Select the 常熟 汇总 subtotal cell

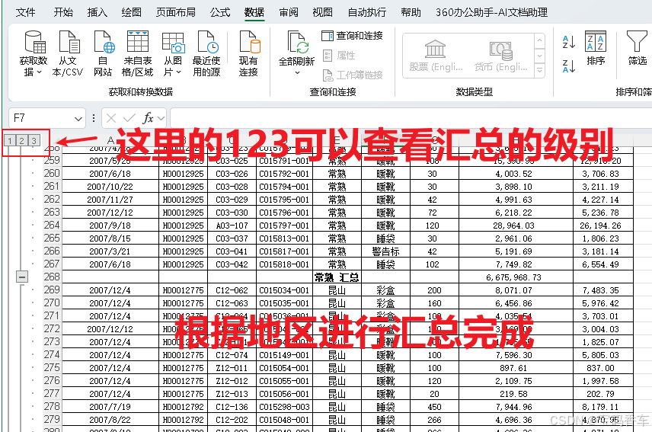coord(337,277)
